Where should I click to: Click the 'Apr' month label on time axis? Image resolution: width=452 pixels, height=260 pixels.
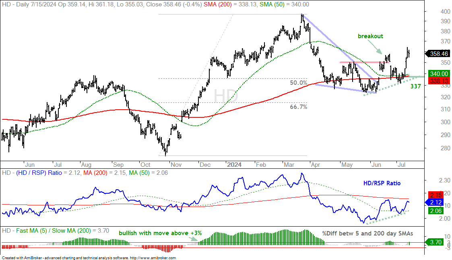pyautogui.click(x=316, y=165)
